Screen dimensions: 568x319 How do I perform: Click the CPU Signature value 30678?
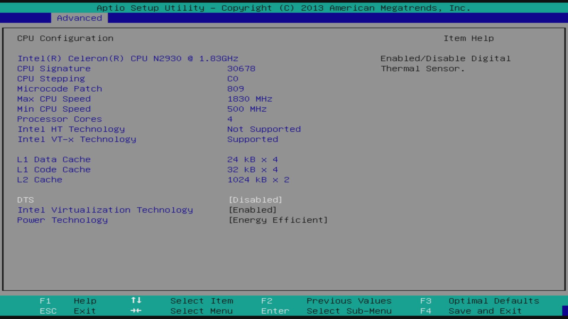[241, 69]
